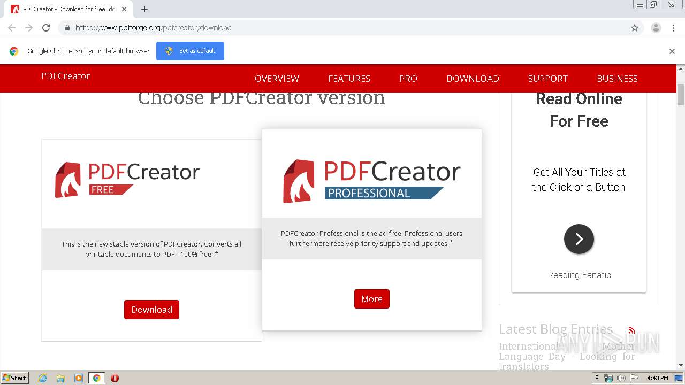Bookmark this page with the star icon
The image size is (685, 385).
pos(635,28)
